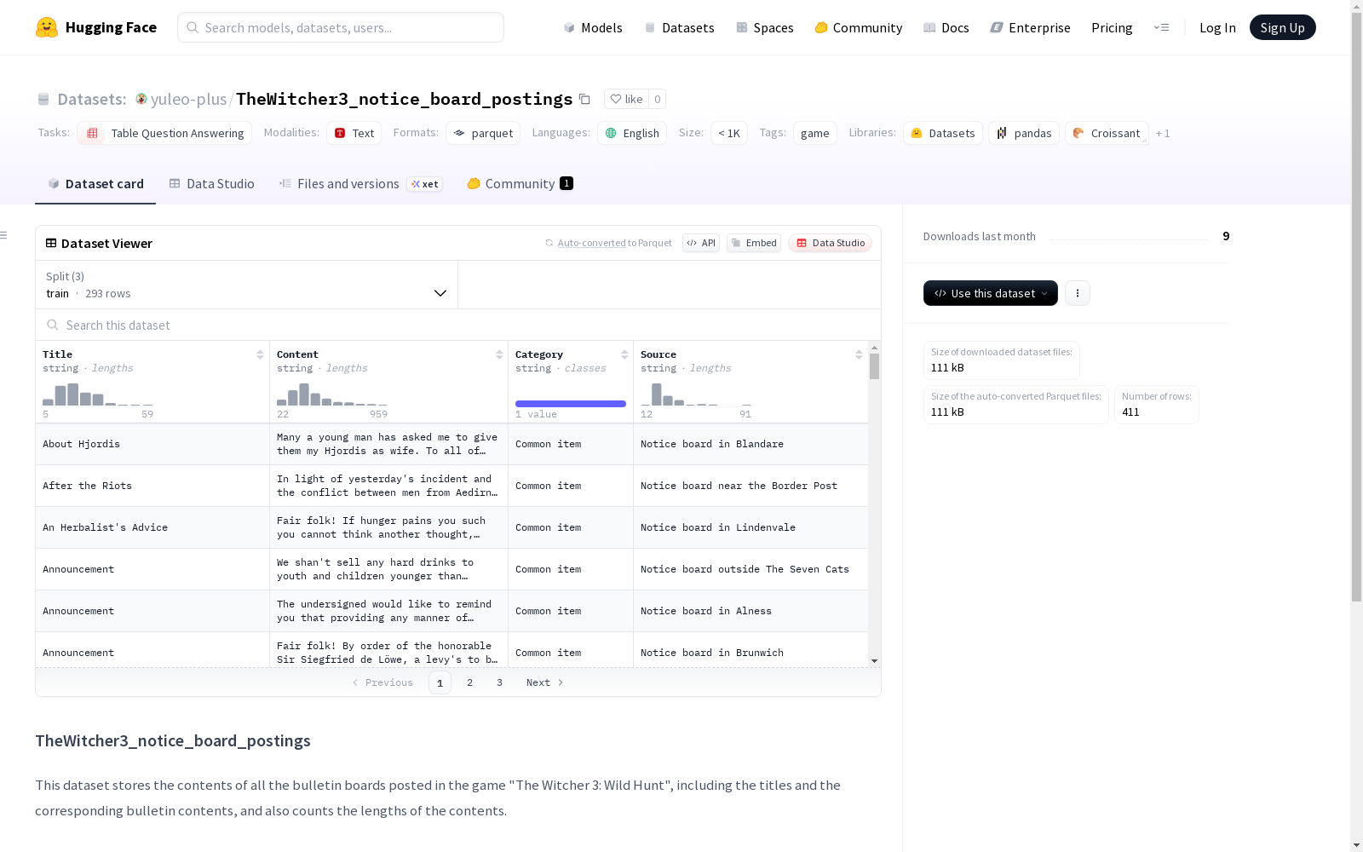Click the Log In link
The image size is (1363, 852).
[1217, 27]
